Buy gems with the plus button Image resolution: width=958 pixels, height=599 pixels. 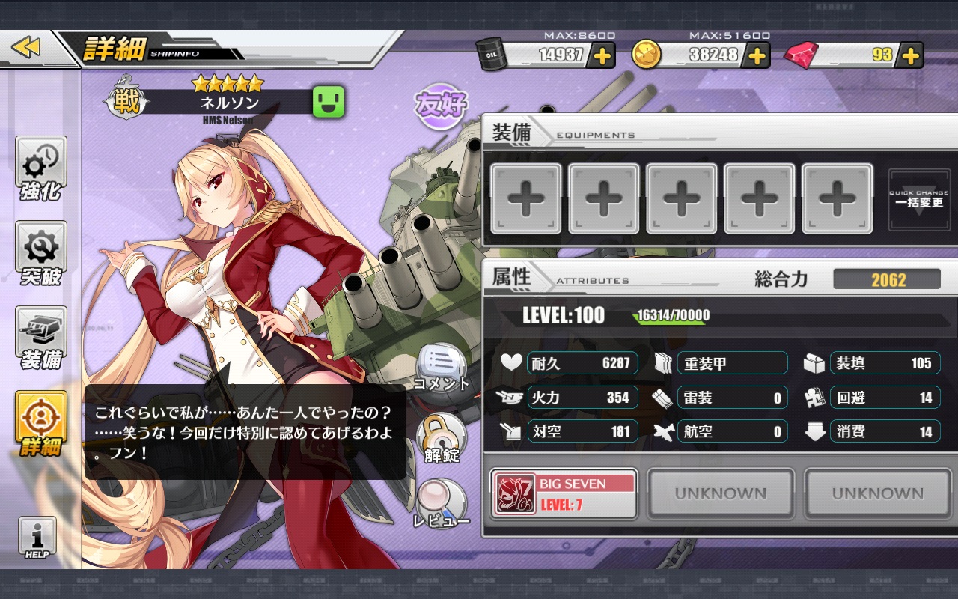910,55
